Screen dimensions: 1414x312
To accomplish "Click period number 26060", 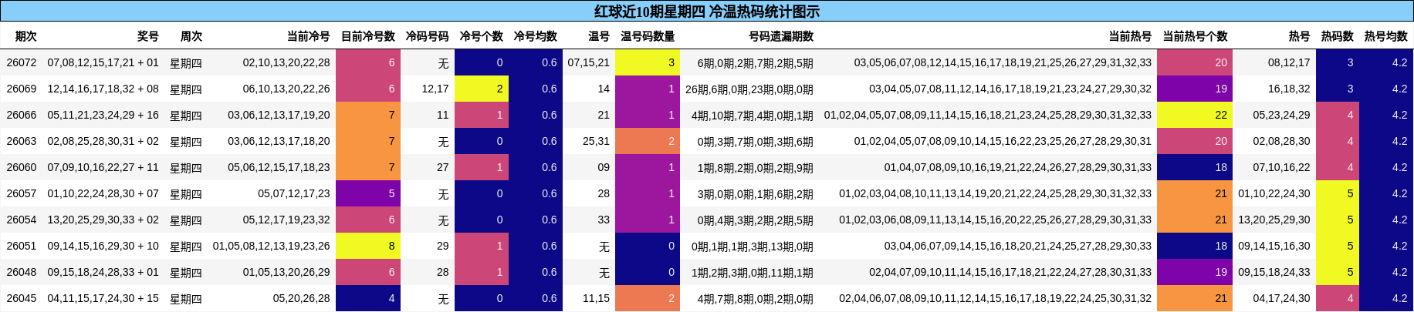I will click(22, 167).
